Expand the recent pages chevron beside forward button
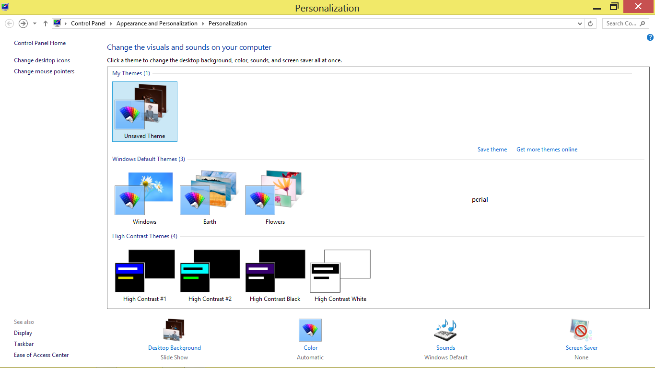The height and width of the screenshot is (368, 655). (34, 23)
